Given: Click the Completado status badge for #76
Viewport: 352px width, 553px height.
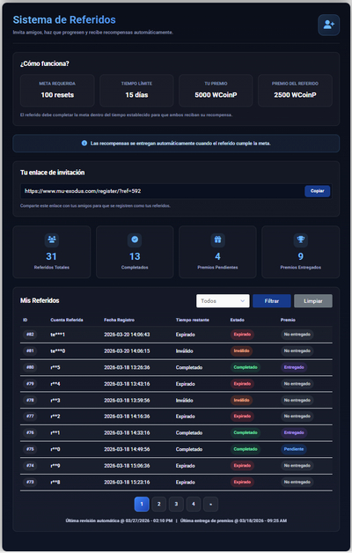Looking at the screenshot, I should pyautogui.click(x=246, y=432).
